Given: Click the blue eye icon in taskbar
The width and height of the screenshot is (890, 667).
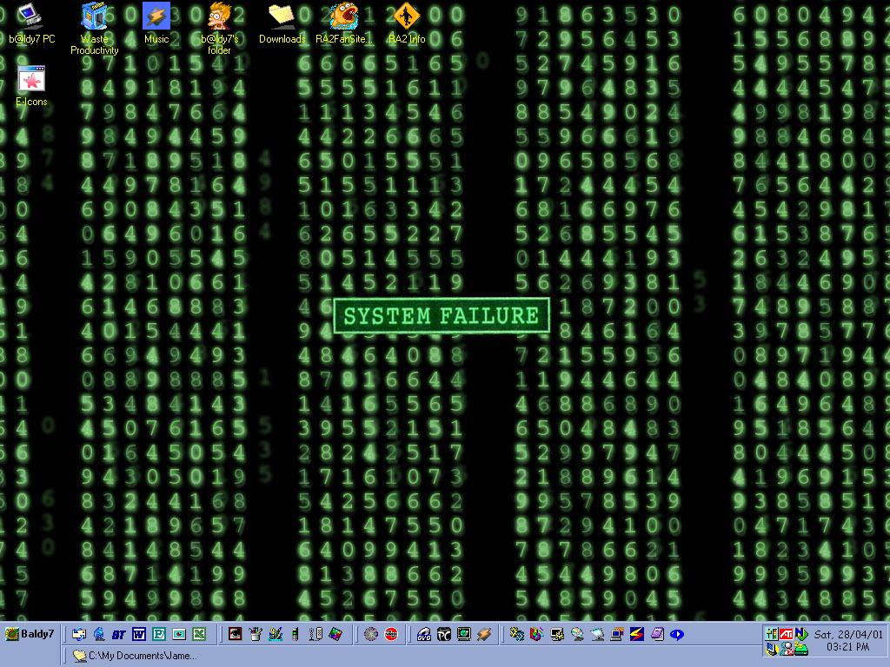Looking at the screenshot, I should click(677, 634).
